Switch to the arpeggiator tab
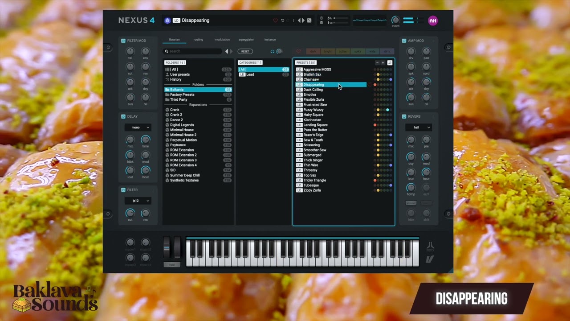Viewport: 570px width, 321px height. [246, 40]
